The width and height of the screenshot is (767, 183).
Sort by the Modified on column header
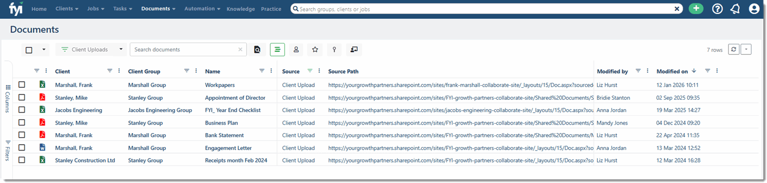(672, 71)
